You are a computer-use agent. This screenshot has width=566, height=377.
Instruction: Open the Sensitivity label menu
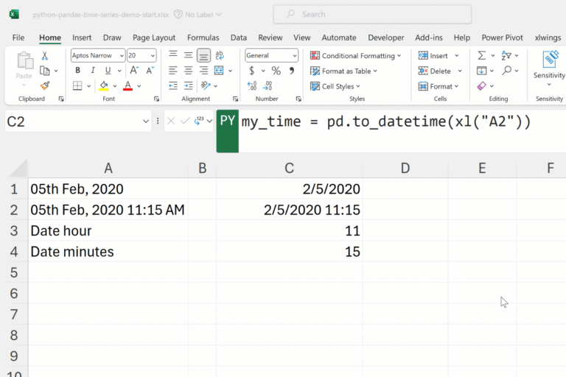pos(549,66)
